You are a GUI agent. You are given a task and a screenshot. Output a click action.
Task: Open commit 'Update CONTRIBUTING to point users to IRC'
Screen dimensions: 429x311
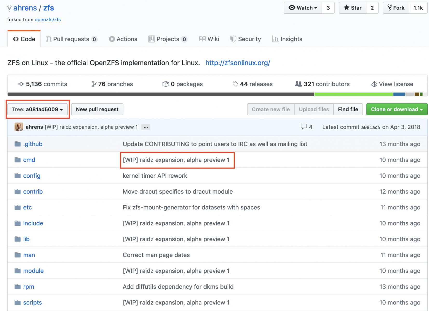point(215,144)
